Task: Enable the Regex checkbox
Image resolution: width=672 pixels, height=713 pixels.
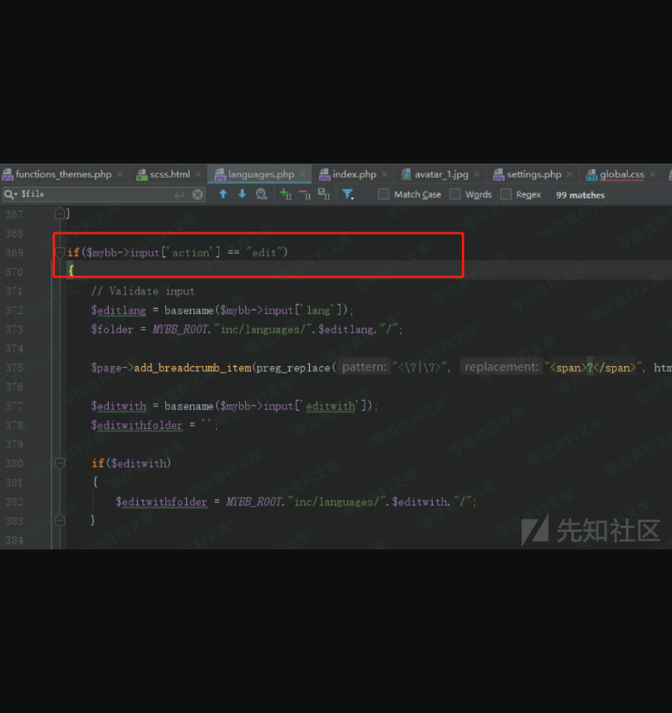Action: (506, 194)
